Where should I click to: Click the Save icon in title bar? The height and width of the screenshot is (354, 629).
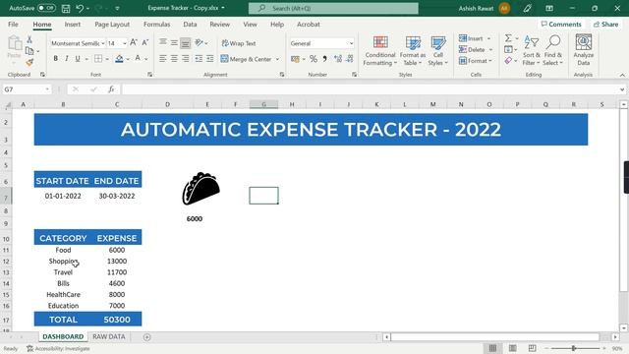[66, 8]
